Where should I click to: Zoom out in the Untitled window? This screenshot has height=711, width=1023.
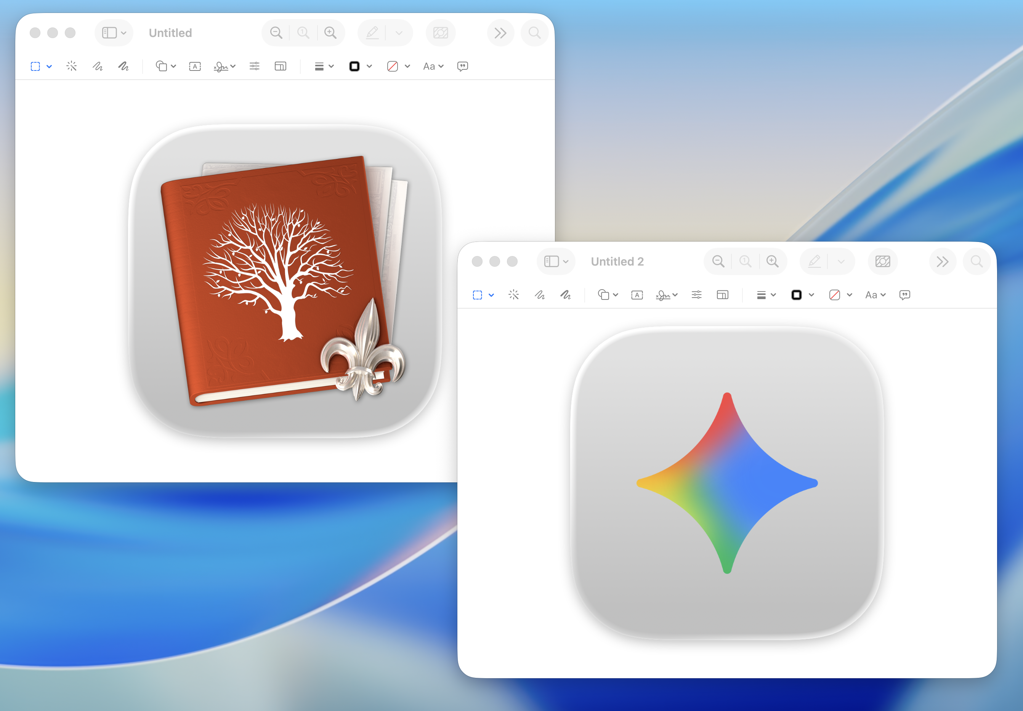pos(276,32)
